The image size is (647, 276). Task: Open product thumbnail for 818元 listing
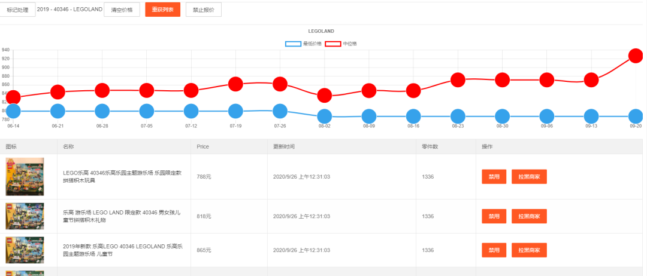click(x=25, y=216)
